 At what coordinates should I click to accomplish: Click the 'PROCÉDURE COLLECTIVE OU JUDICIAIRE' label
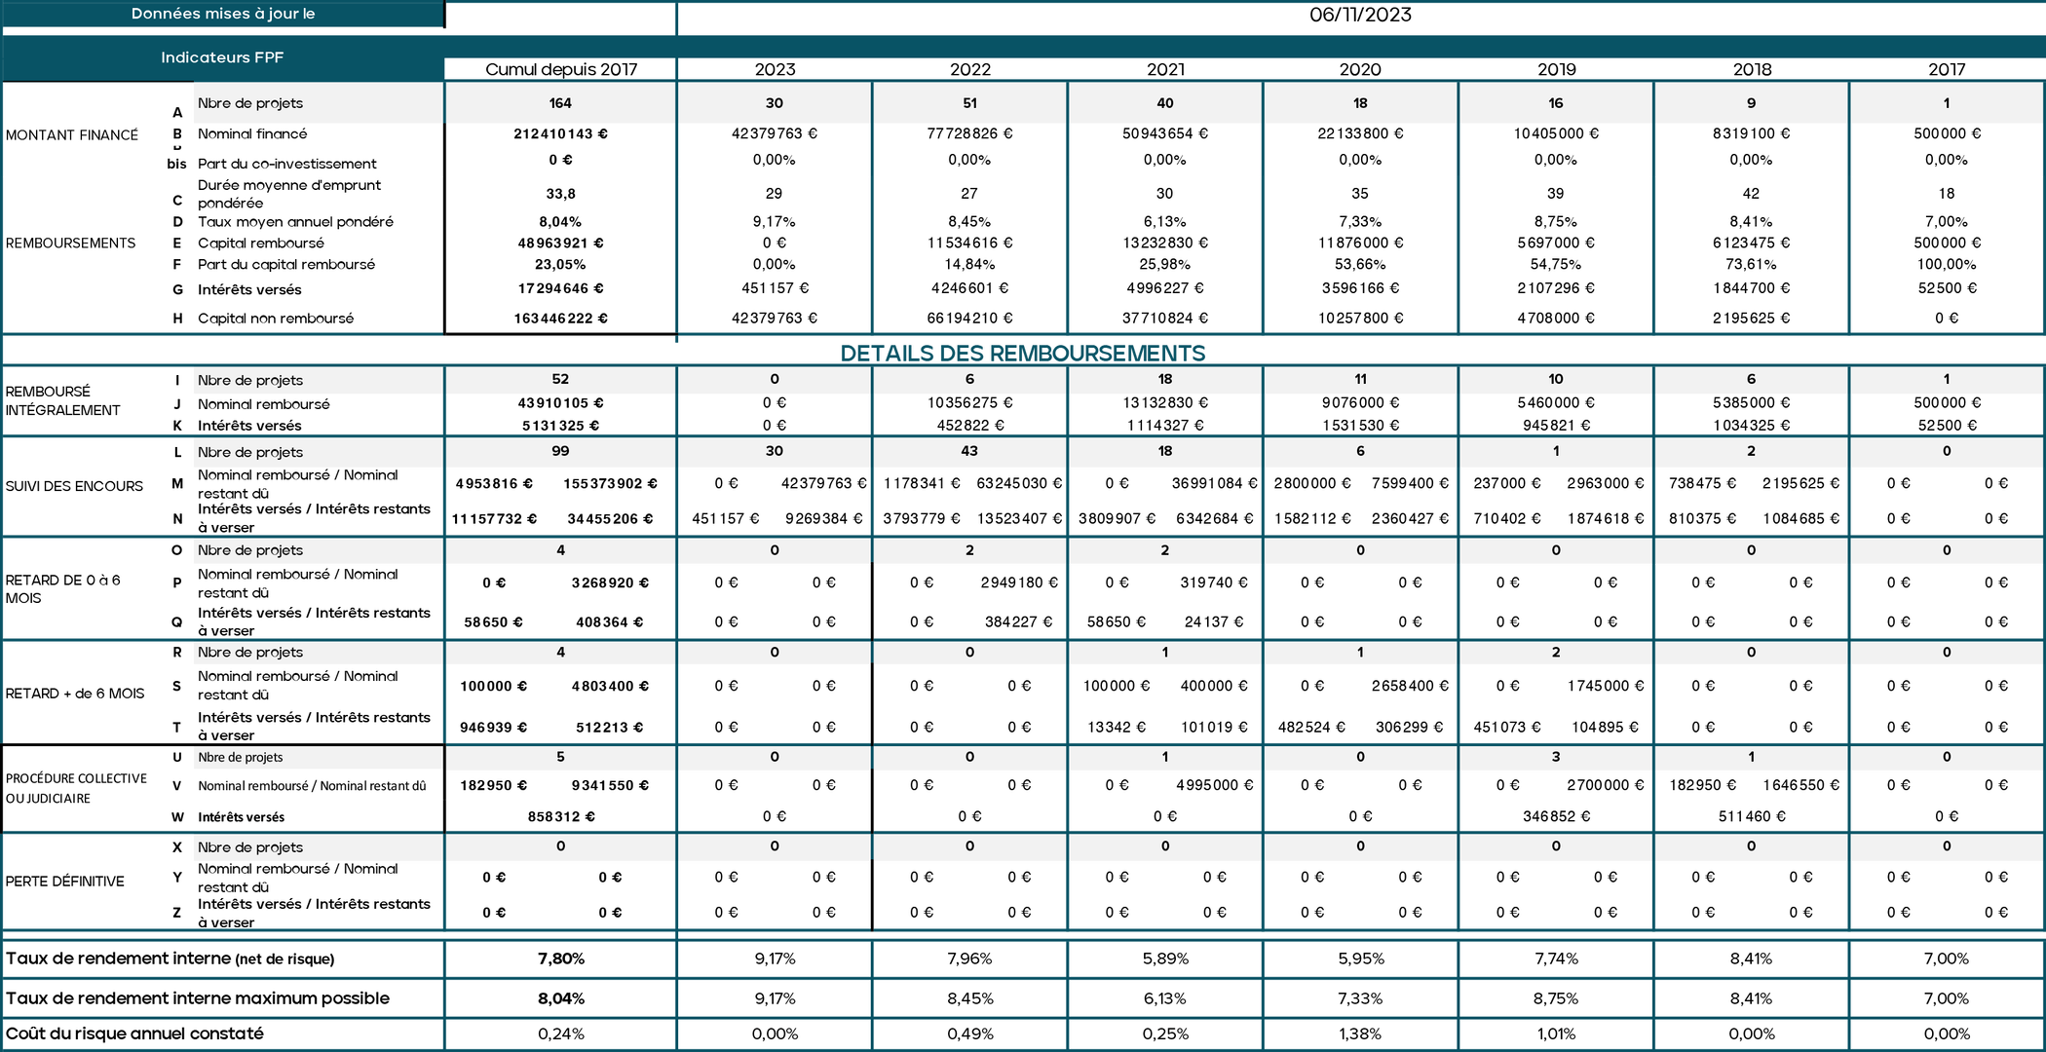coord(76,788)
